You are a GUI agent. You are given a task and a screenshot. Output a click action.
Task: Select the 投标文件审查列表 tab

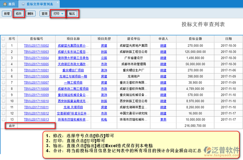[39, 4]
